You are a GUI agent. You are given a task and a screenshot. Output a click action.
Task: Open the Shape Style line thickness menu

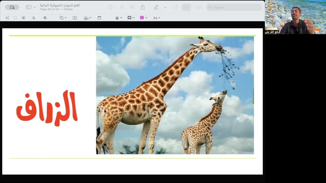[119, 18]
